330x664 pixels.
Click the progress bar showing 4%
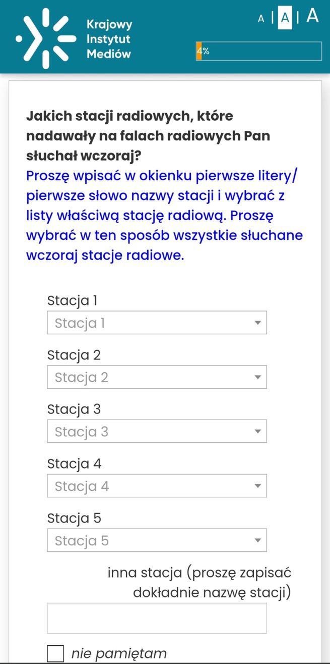[259, 50]
